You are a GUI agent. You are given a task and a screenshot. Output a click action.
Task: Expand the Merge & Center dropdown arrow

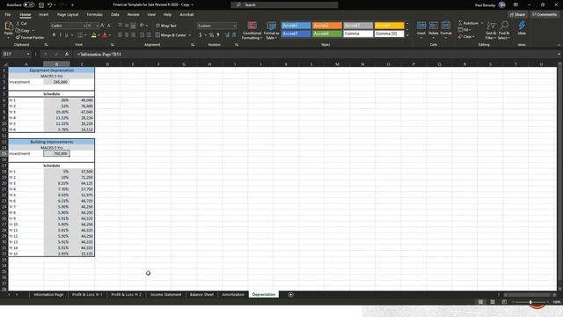pos(190,35)
